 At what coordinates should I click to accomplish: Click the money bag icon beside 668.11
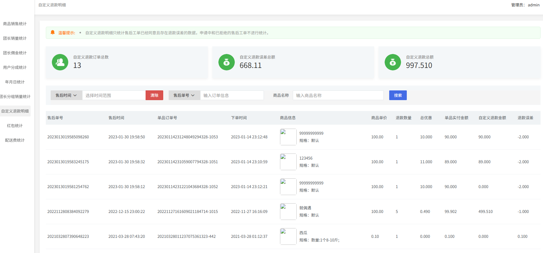pos(226,62)
